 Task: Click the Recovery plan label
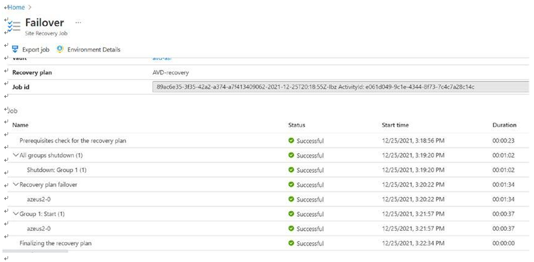click(x=32, y=72)
